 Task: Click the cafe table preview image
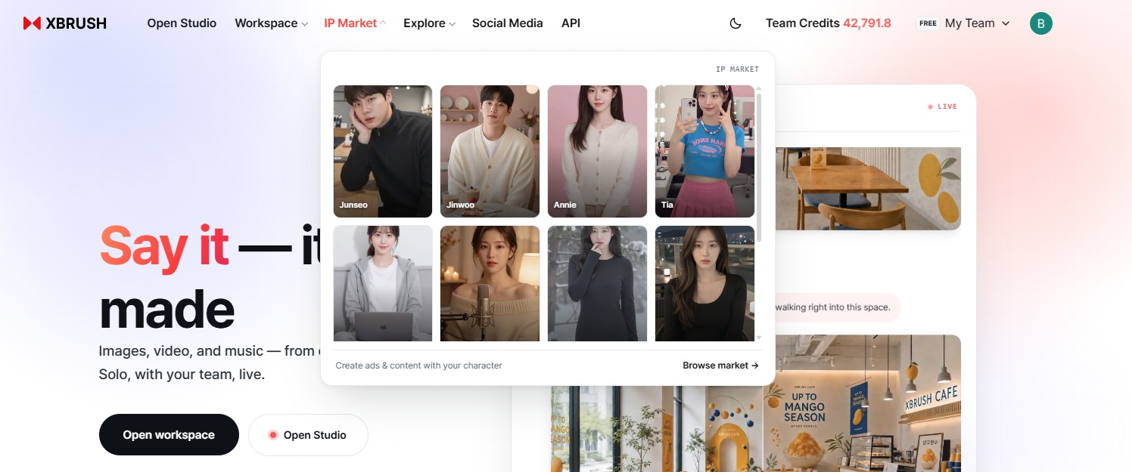pos(868,189)
